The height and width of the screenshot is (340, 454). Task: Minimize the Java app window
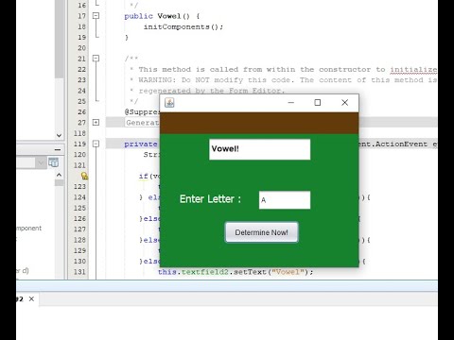pyautogui.click(x=291, y=103)
